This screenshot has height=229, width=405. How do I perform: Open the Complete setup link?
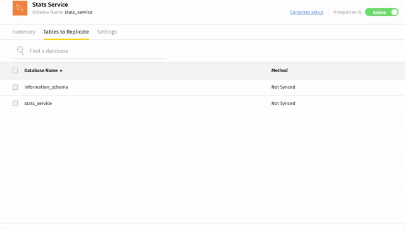click(x=306, y=12)
